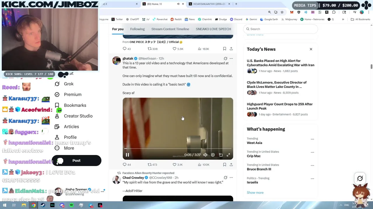Screen dimensions: 373x209
Task: More options for Crip Mac trend
Action: (312, 152)
